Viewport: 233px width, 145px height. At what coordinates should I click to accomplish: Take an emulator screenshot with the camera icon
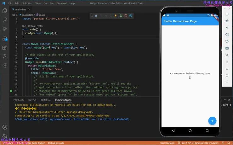click(x=227, y=48)
